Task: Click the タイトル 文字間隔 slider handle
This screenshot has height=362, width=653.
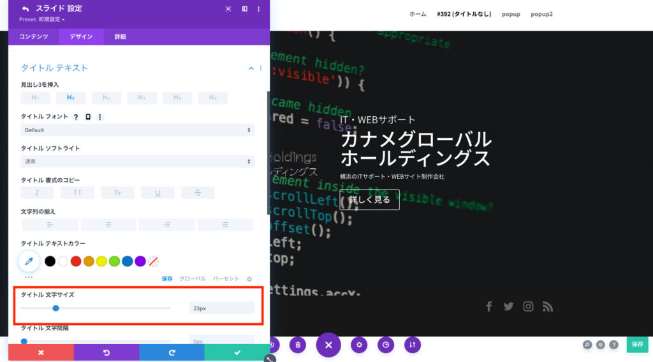Action: 24,341
